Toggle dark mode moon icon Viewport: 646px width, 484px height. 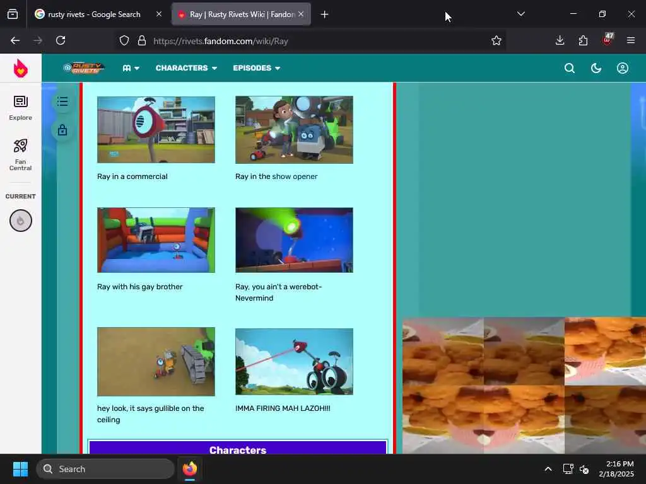pos(596,68)
